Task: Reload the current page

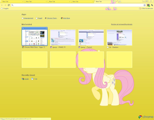Action: tap(9, 5)
